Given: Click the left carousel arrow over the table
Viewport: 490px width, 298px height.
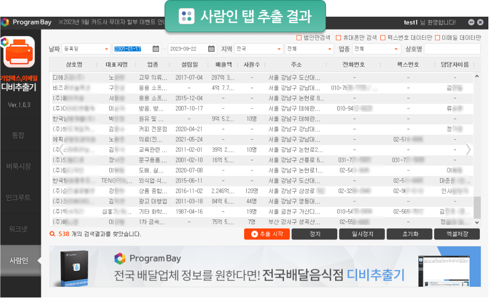Looking at the screenshot, I should click(x=61, y=150).
